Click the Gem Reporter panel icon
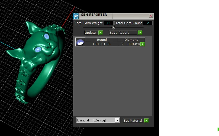219x136 pixels. point(76,16)
